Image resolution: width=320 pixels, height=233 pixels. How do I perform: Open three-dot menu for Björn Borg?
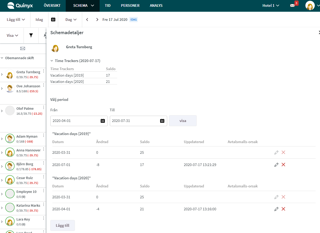tap(44, 163)
